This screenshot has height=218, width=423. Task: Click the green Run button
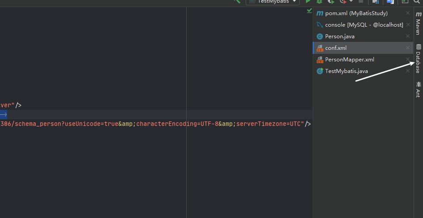tap(308, 2)
